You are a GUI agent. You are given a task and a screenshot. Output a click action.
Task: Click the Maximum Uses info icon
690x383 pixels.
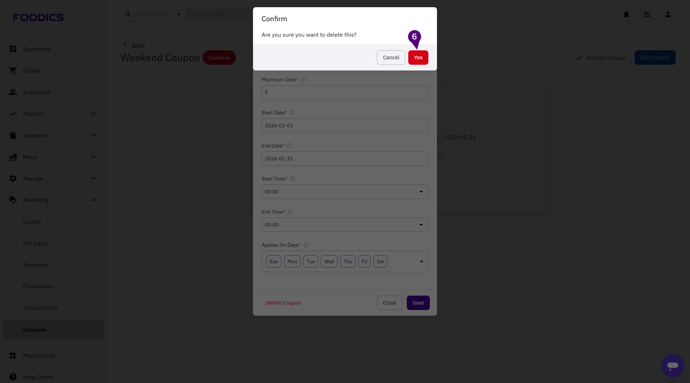point(303,79)
